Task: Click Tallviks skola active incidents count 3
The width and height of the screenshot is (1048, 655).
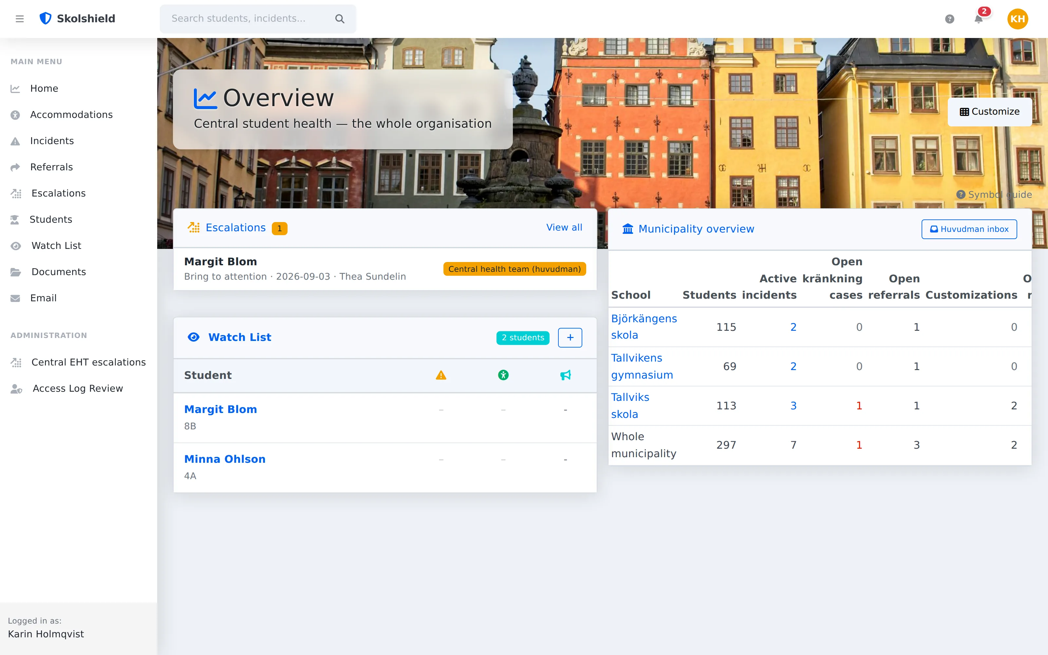Action: (793, 406)
